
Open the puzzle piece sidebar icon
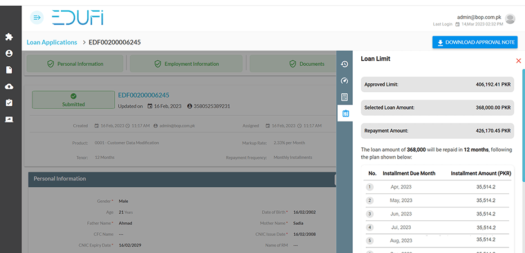9,37
